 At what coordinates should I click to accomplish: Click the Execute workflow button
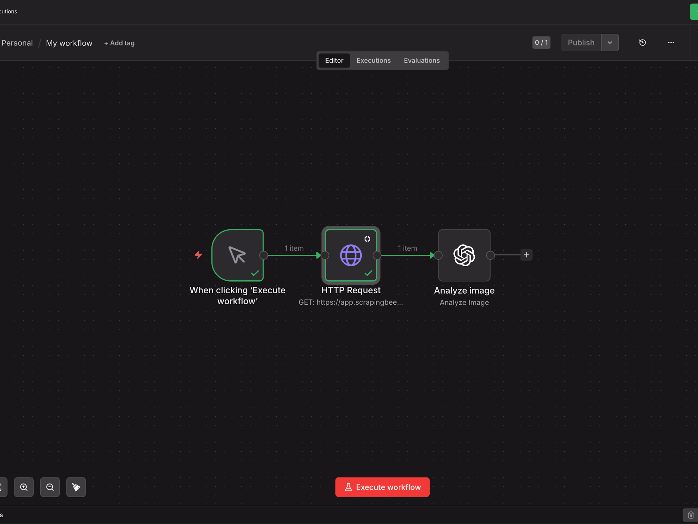coord(382,487)
